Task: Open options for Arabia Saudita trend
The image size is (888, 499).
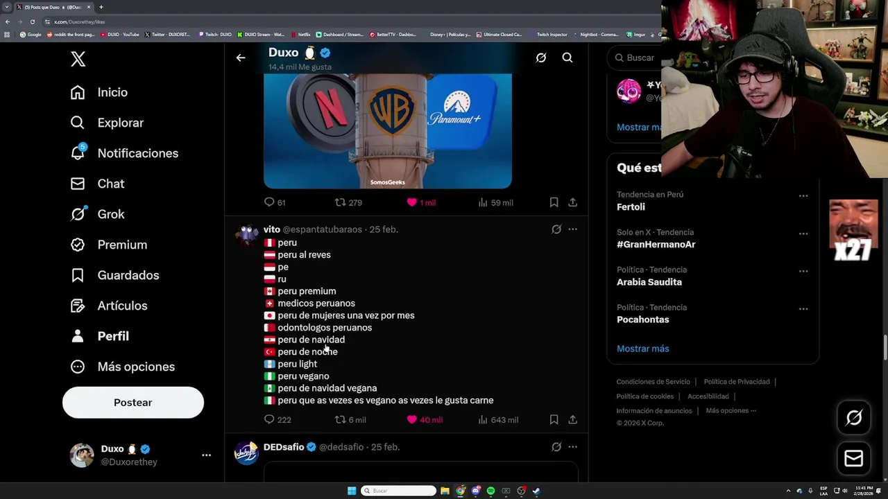Action: coord(803,271)
